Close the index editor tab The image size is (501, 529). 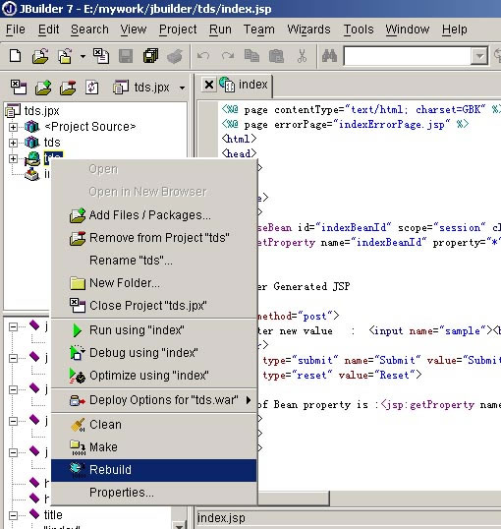[x=209, y=85]
